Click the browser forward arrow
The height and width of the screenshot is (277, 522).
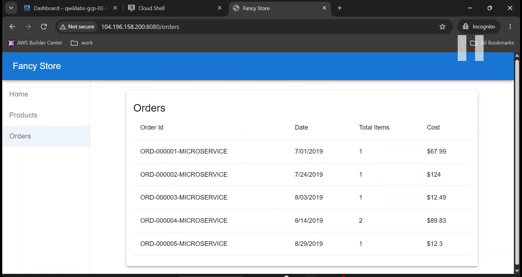28,27
